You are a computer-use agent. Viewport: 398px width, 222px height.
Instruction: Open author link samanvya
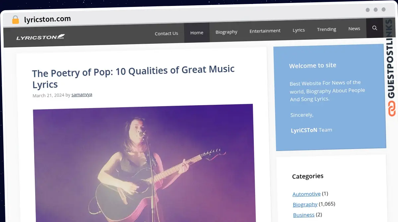coord(82,95)
